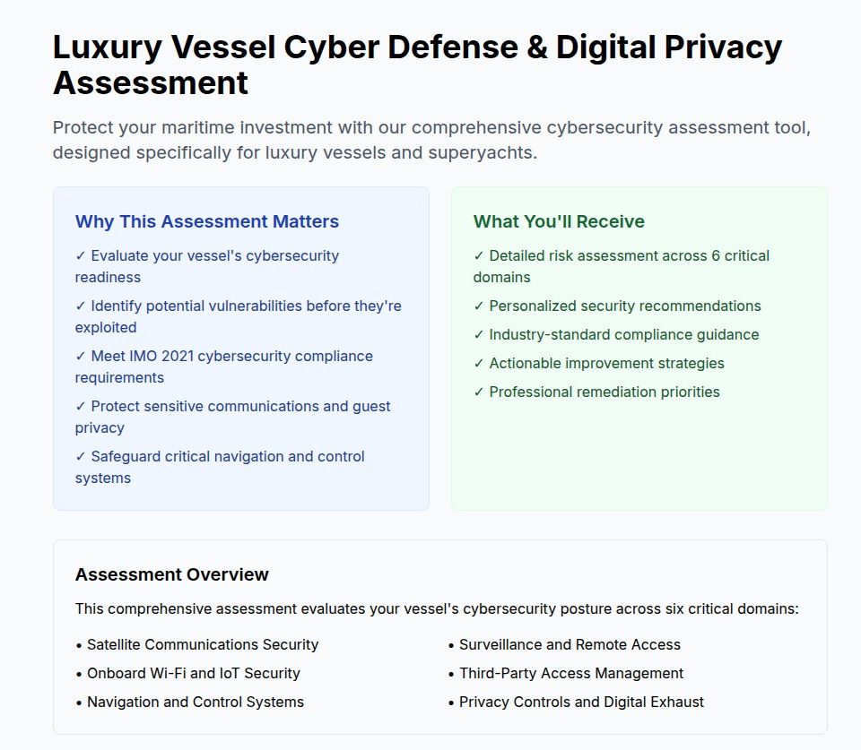Click "Identify potential vulnerabilities" checklist item
The image size is (861, 750).
coord(238,316)
